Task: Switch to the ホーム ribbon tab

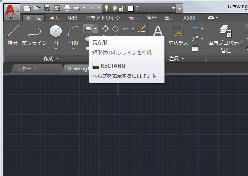Action: coord(33,18)
